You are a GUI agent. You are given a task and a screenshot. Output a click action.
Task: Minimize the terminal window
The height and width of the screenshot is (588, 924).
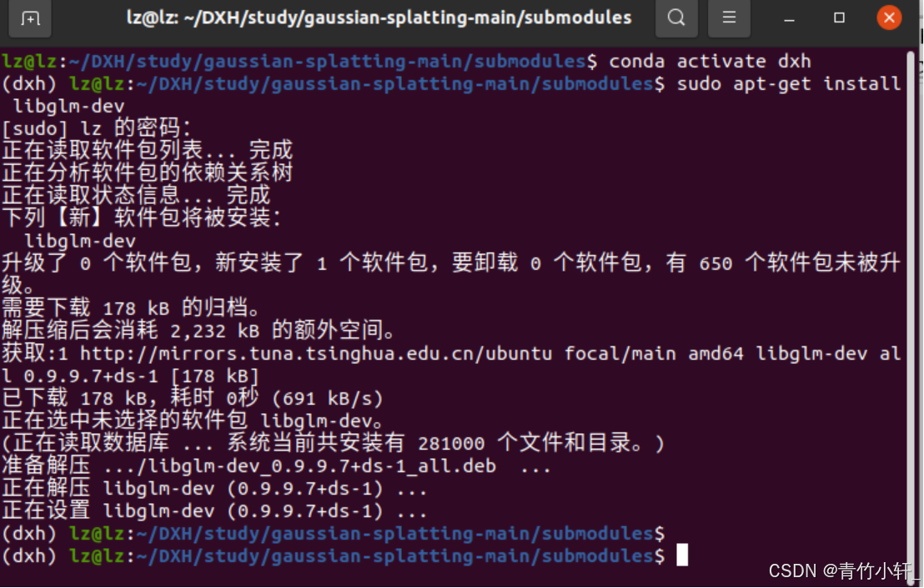[x=789, y=17]
